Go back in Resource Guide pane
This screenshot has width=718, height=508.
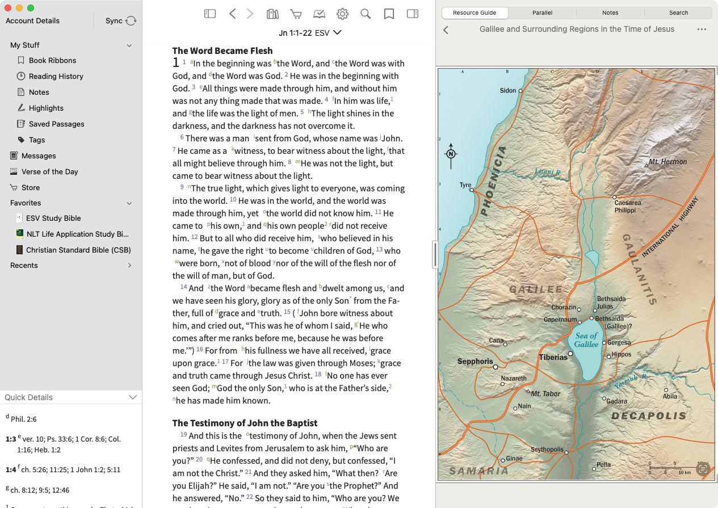[446, 30]
